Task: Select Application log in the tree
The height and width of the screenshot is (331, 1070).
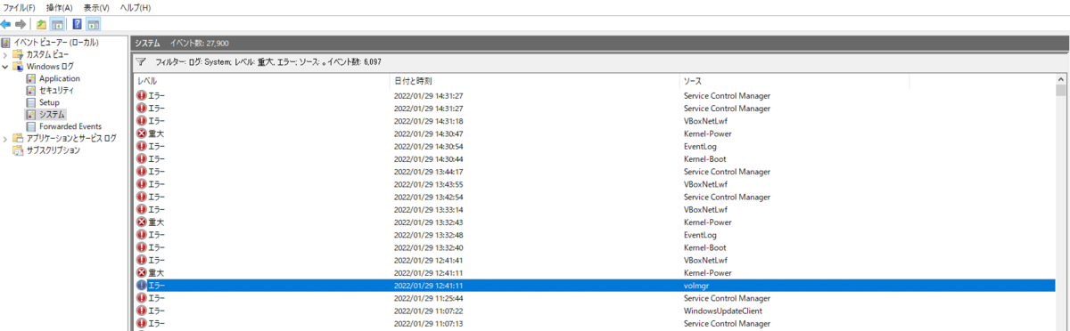Action: coord(60,78)
